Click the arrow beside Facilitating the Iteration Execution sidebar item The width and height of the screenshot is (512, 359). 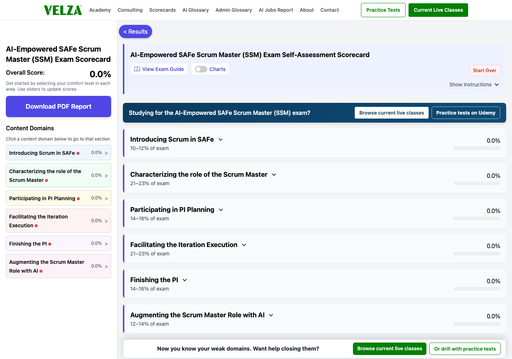(106, 221)
